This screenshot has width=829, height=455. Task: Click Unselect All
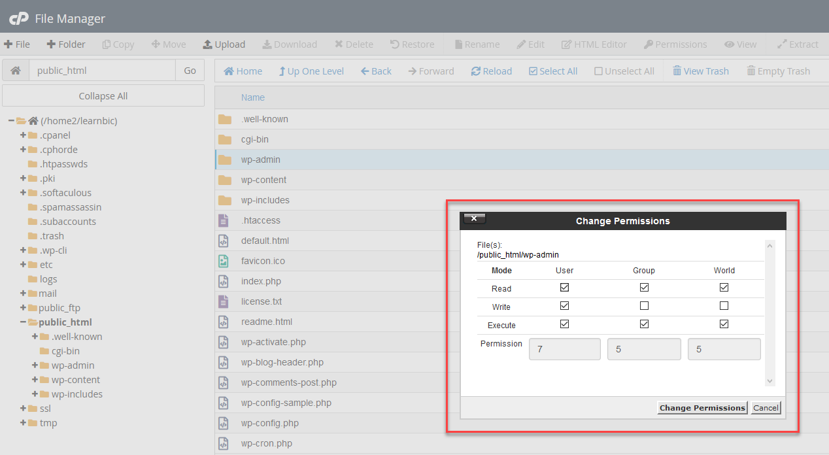point(624,71)
